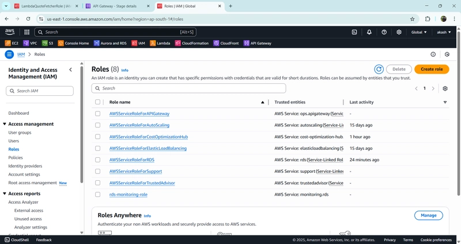Viewport: 461px width, 244px height.
Task: Collapse the Access management section
Action: coord(5,124)
